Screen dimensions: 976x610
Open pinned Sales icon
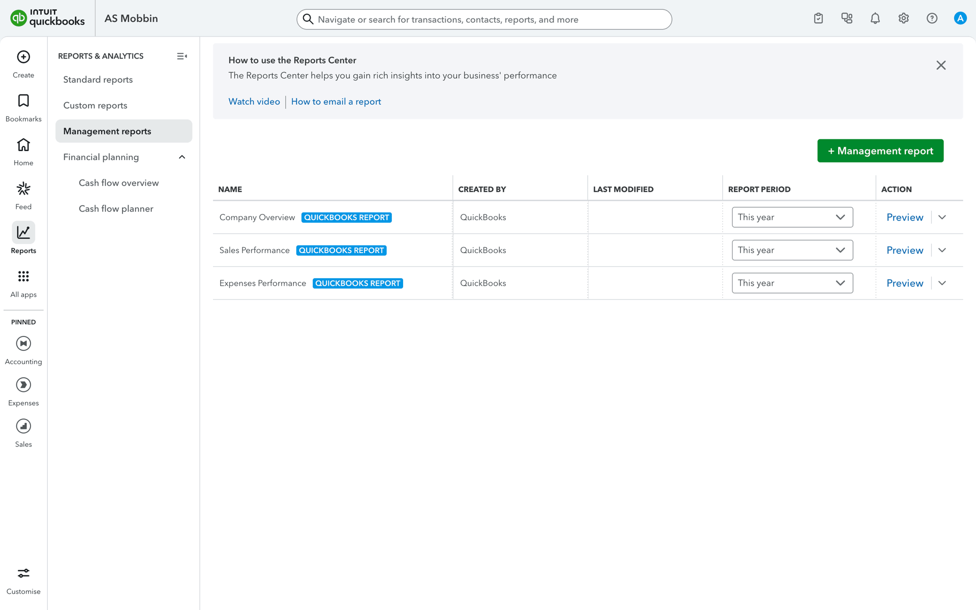[23, 426]
